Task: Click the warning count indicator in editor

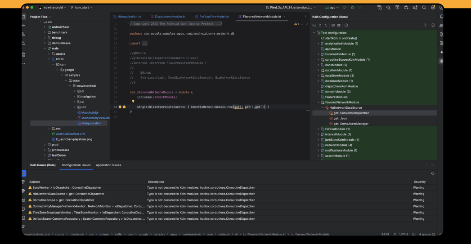Action: point(296,24)
